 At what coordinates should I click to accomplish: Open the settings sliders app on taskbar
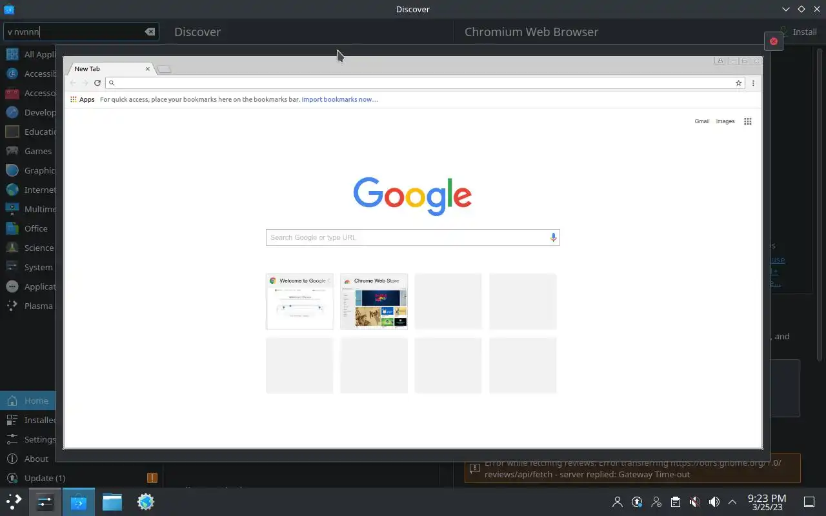point(45,502)
